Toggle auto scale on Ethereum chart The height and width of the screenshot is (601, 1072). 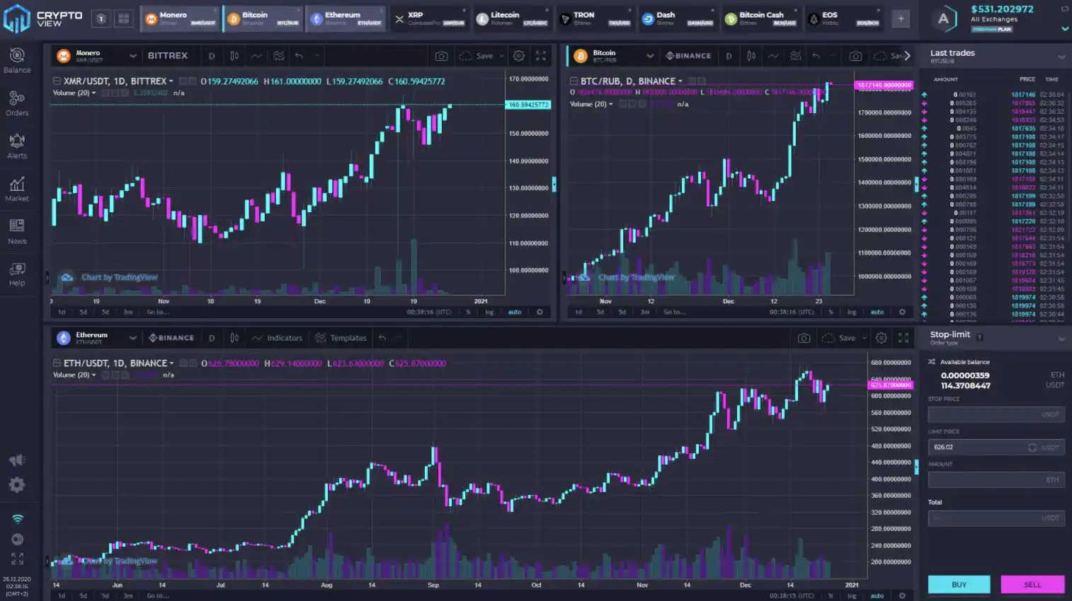pos(877,595)
